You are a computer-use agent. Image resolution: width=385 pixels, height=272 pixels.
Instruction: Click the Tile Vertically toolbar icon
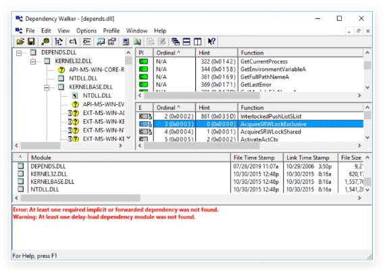click(x=197, y=41)
